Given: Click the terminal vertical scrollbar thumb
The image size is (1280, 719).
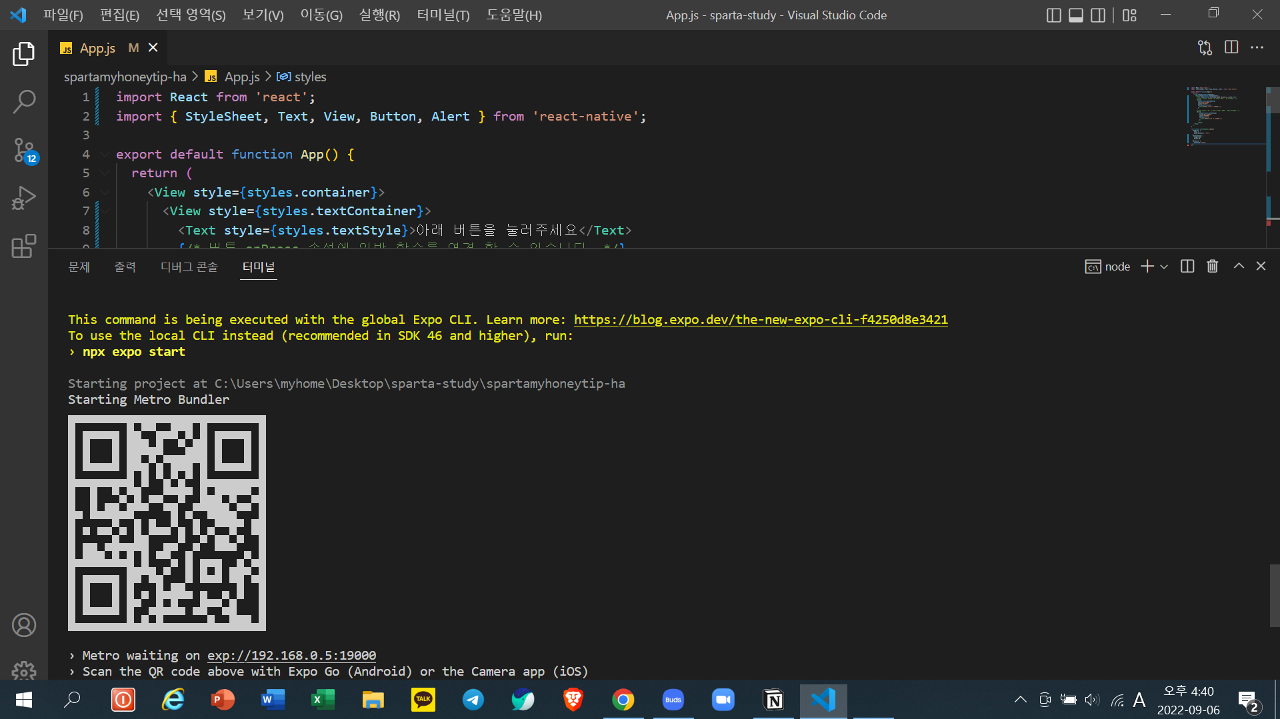Looking at the screenshot, I should pos(1275,596).
